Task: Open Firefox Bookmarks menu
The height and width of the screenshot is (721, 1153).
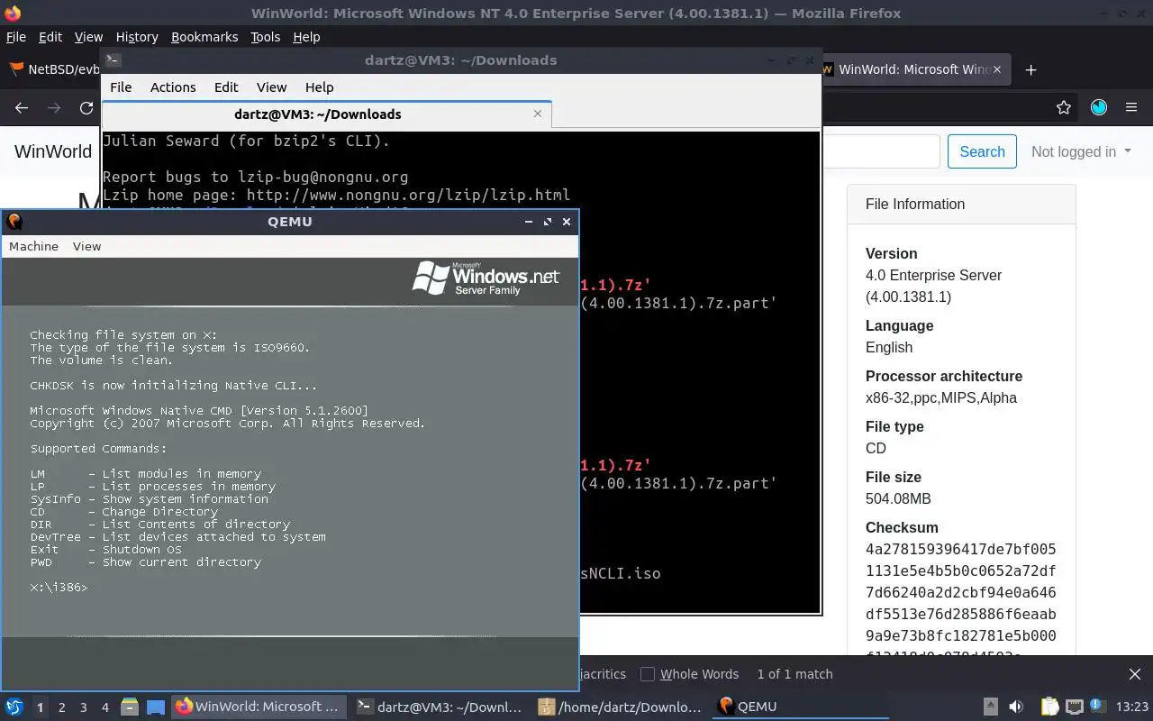Action: 204,37
